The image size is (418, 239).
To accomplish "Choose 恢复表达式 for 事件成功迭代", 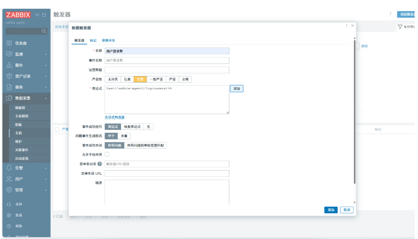I will (132, 127).
